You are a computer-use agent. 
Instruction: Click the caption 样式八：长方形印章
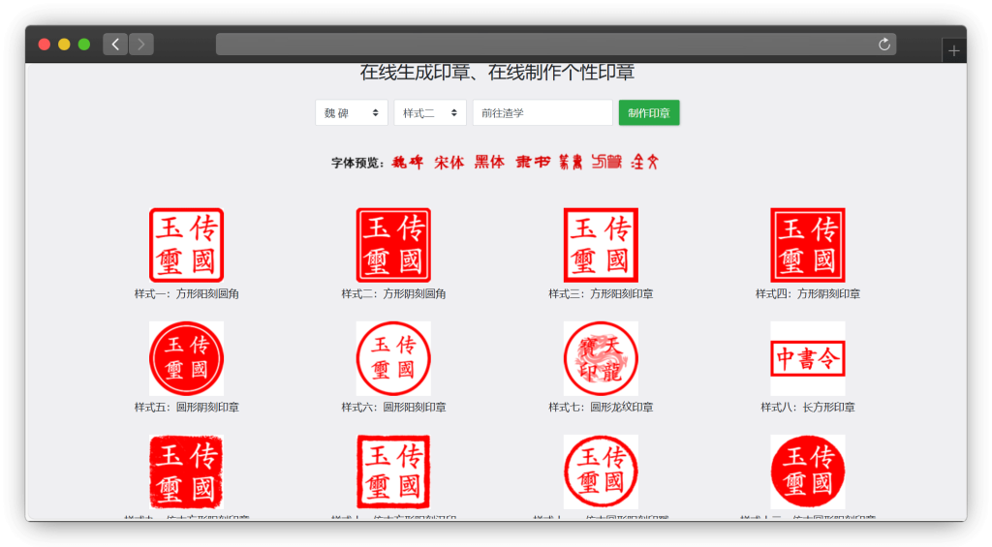tap(807, 408)
